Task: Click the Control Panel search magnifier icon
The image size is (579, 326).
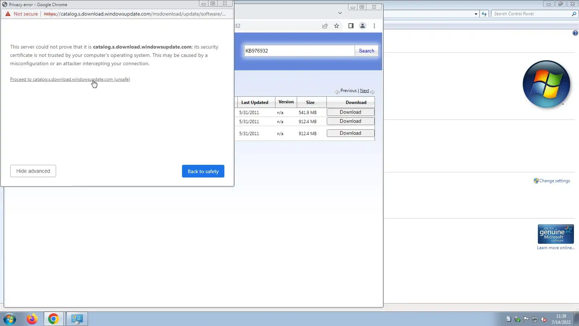Action: [574, 14]
